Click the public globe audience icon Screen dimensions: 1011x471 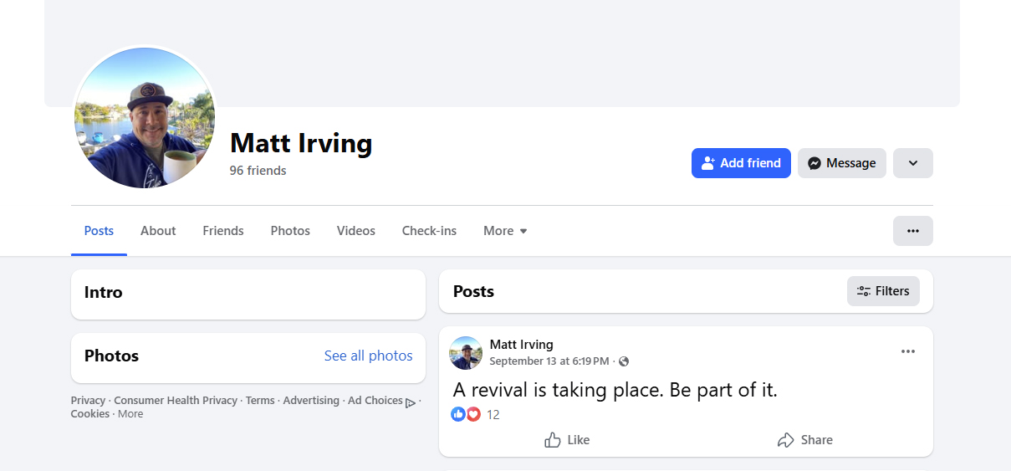624,361
